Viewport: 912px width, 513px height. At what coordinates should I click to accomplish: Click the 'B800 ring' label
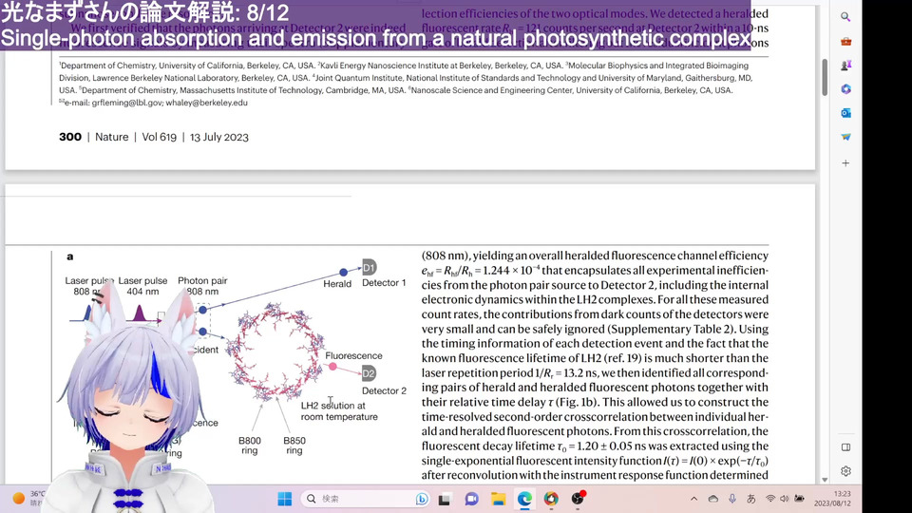point(250,446)
